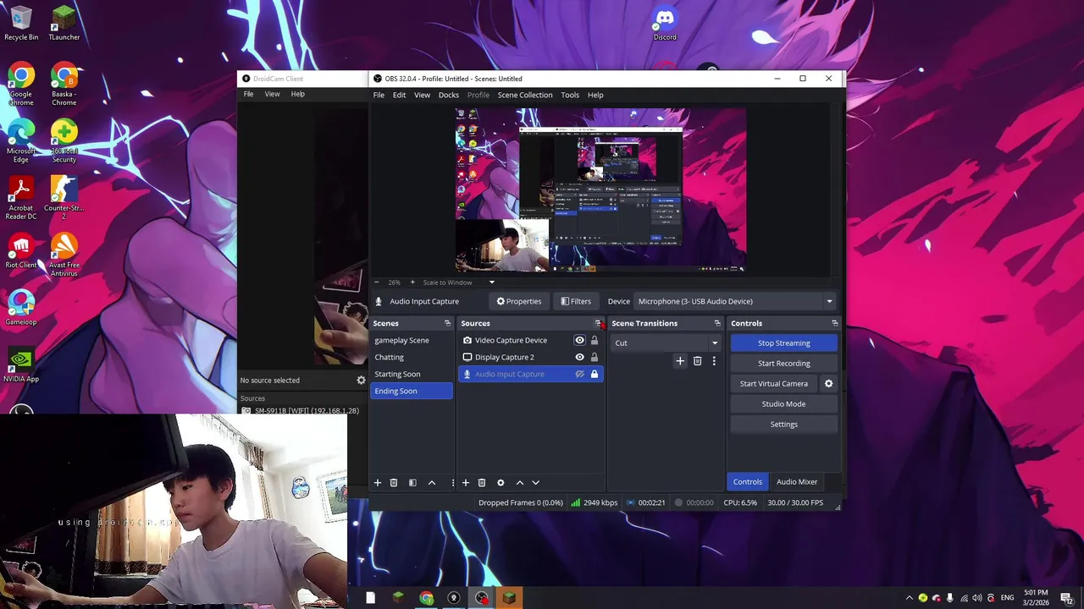Pop out the Scene Transitions dock icon
The image size is (1084, 609).
[x=717, y=323]
